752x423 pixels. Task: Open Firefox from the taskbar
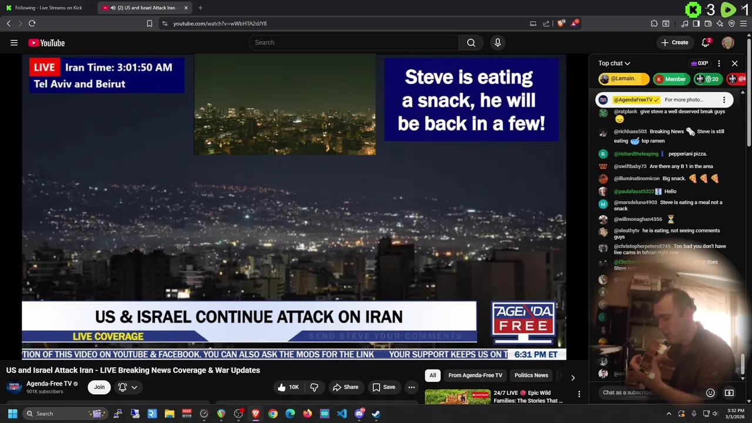pos(307,414)
